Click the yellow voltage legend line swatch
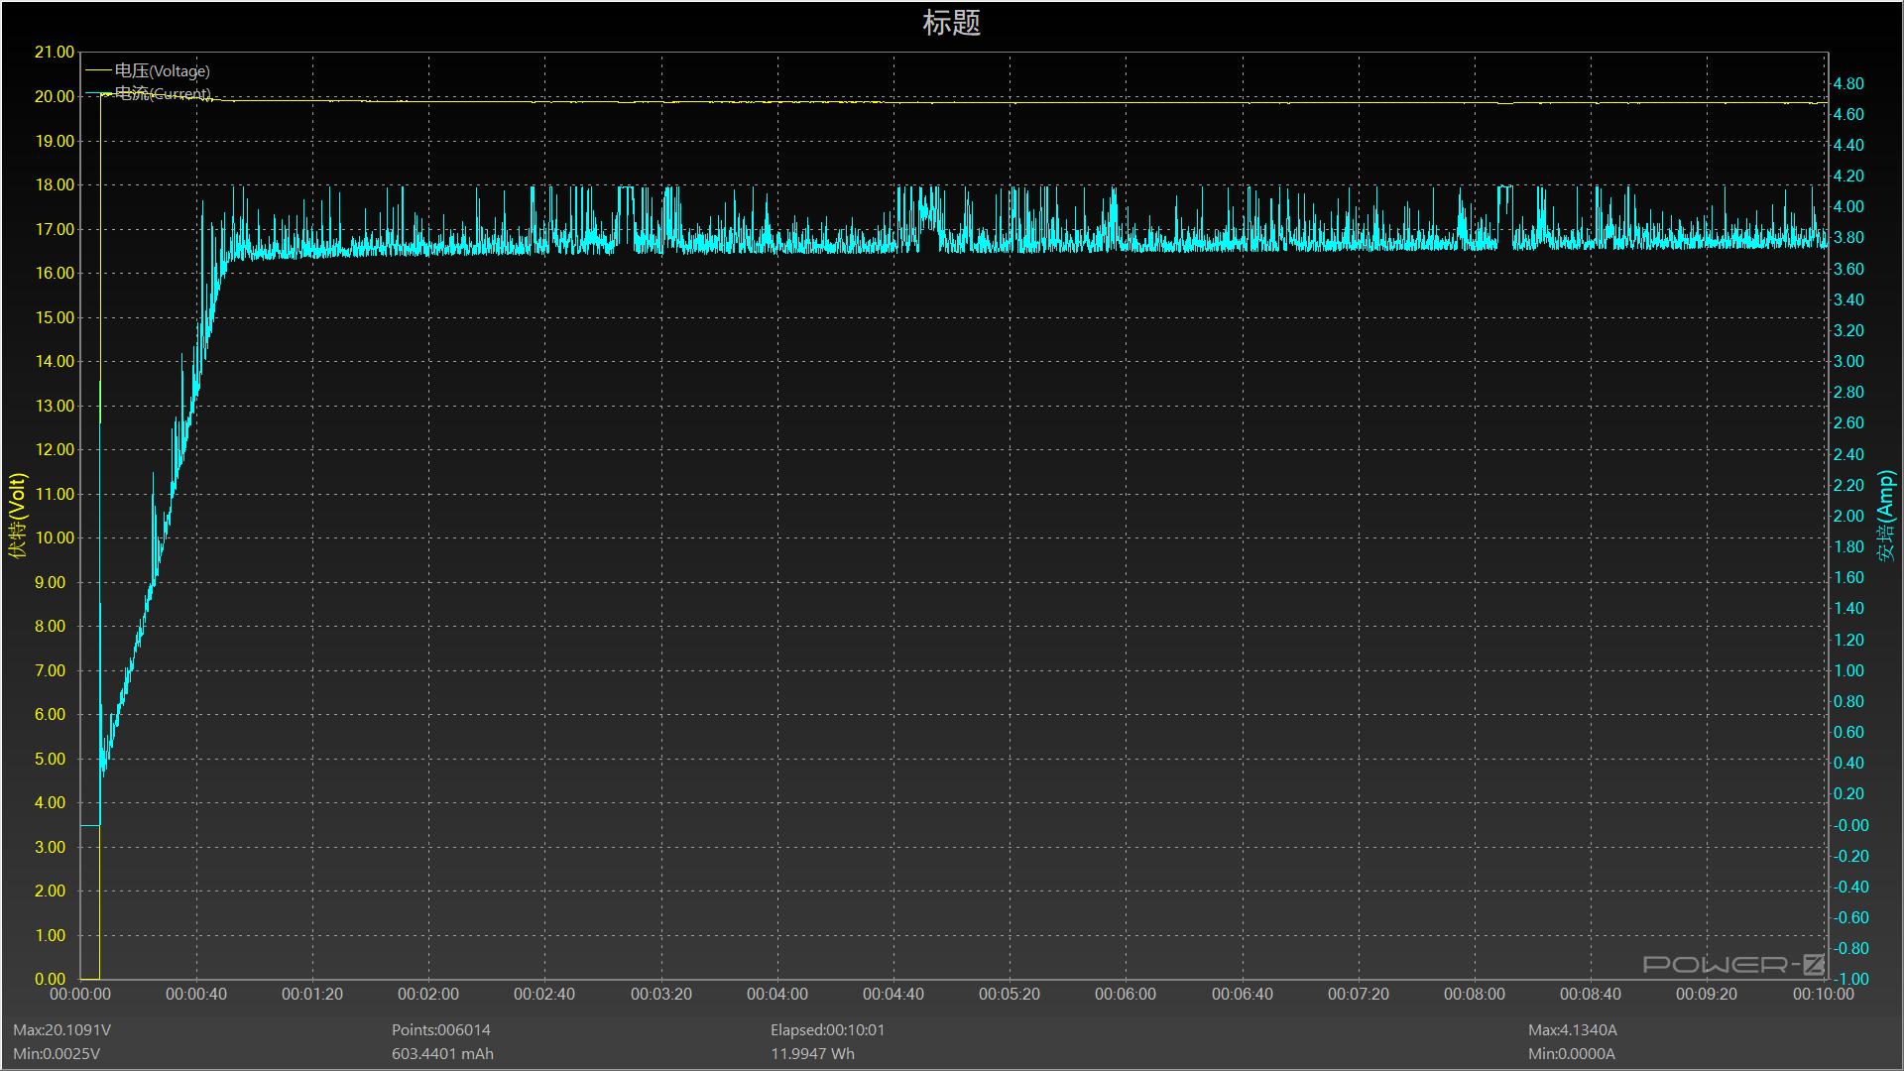 [x=98, y=70]
